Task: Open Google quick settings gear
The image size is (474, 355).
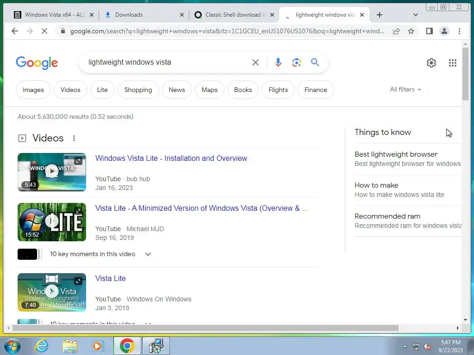Action: [x=431, y=63]
